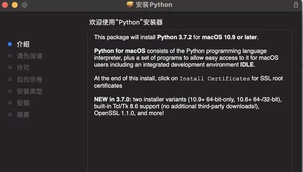Click the lock icon in title bar
This screenshot has height=172, width=303.
[296, 4]
